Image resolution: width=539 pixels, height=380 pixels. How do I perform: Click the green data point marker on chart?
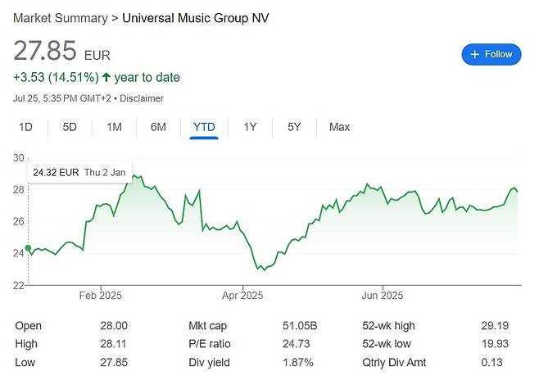(28, 247)
